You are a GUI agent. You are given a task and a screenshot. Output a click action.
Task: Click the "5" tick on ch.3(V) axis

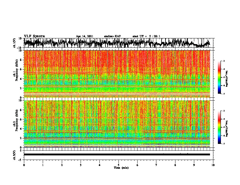click(x=21, y=151)
